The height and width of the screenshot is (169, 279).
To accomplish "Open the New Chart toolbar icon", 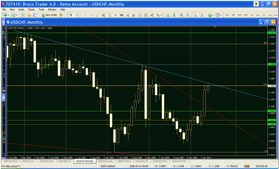I will (x=4, y=15).
